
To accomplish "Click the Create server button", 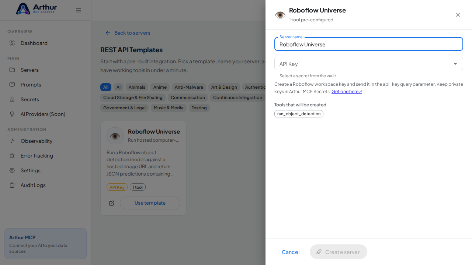I will click(339, 252).
